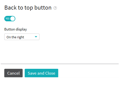Disable the Back to top button toggle
This screenshot has height=94, width=131.
coord(10,19)
